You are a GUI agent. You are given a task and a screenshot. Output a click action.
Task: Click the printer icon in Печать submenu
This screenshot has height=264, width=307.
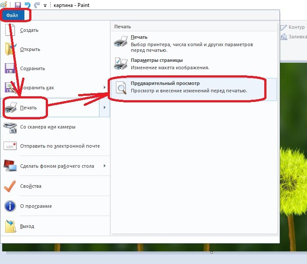121,41
